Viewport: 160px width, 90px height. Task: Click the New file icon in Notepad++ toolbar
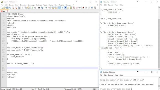point(2,8)
